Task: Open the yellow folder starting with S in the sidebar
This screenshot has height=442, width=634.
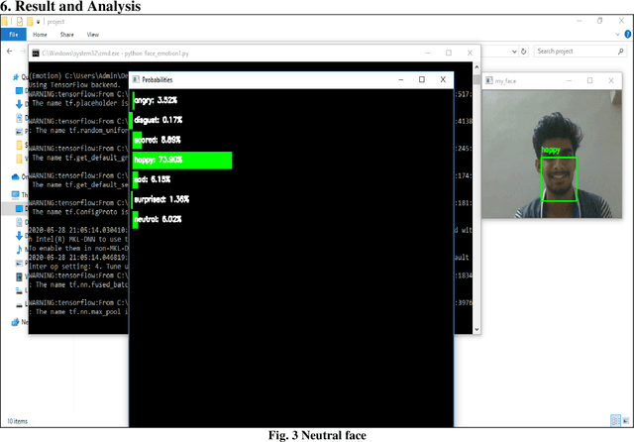Action: [x=19, y=145]
